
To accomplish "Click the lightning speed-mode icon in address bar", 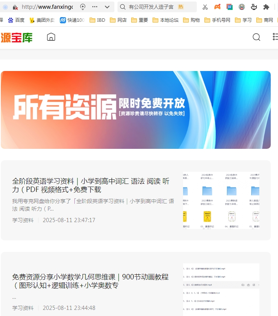I will pos(83,7).
